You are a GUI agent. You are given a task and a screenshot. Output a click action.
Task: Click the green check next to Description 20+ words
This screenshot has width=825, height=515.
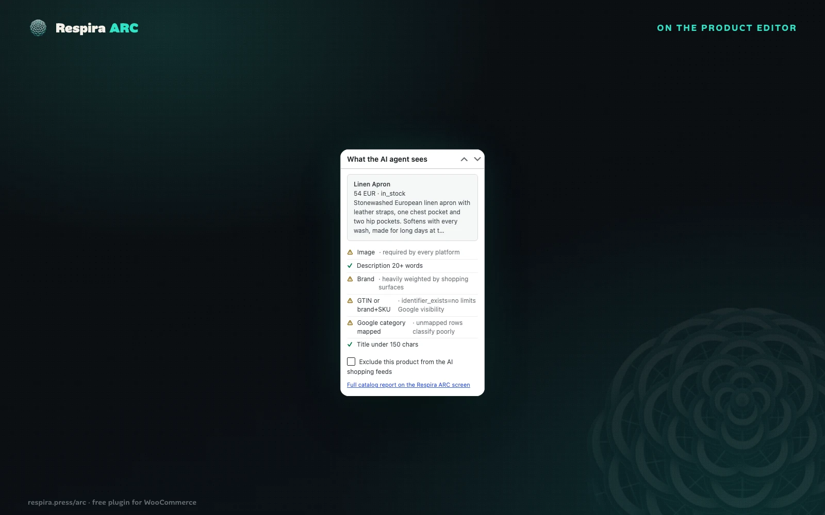pyautogui.click(x=350, y=266)
